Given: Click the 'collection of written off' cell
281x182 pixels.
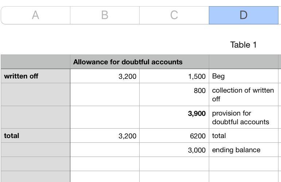Looking at the screenshot, I should click(x=243, y=94).
